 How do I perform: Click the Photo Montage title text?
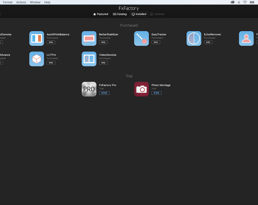(161, 85)
